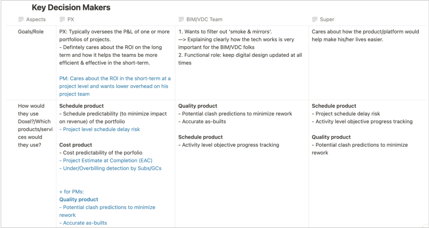Viewport: 429px width, 228px height.
Task: Open the Aspects column header menu
Action: 36,19
